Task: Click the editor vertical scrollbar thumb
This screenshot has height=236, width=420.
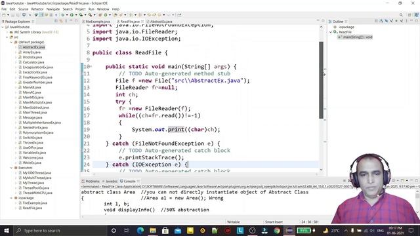Action: click(321, 80)
